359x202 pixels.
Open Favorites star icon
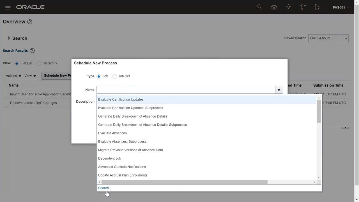coord(288,7)
